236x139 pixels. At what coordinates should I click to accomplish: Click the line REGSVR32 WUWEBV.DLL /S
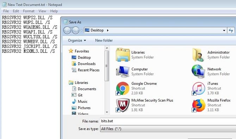[x=28, y=42]
